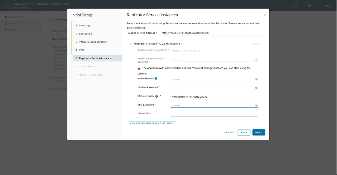Image resolution: width=337 pixels, height=175 pixels.
Task: Click the theme sun icon in header
Action: [310, 6]
